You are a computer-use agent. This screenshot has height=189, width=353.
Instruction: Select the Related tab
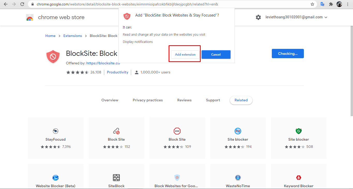241,100
